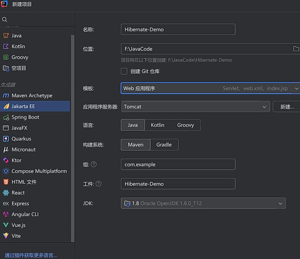Click the 项目将在以下位置创建 path hint text
The image size is (300, 259).
click(176, 60)
